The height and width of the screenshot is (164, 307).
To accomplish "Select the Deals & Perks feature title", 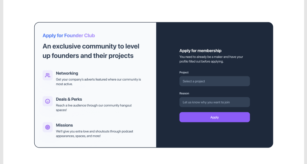I will tap(69, 99).
